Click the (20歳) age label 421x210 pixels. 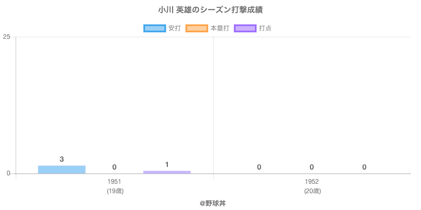312,191
